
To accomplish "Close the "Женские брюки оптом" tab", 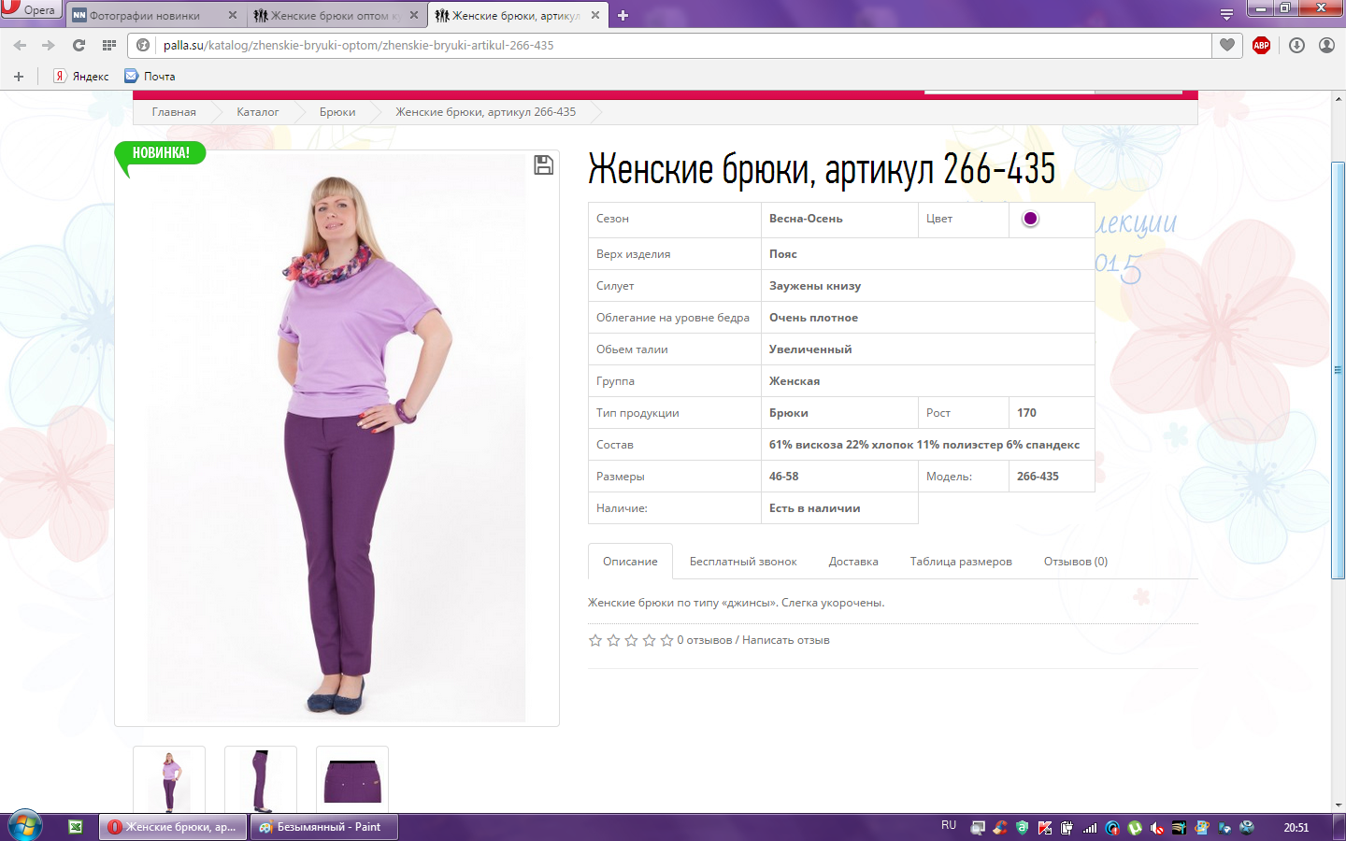I will [414, 15].
